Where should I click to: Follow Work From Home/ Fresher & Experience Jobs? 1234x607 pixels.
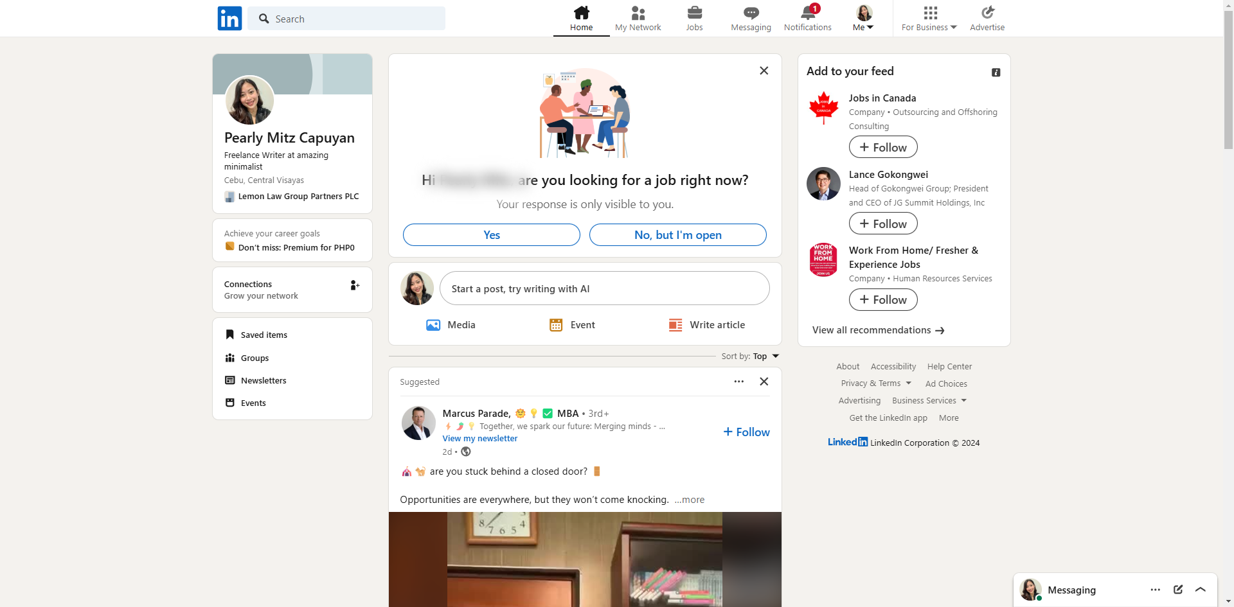tap(883, 299)
